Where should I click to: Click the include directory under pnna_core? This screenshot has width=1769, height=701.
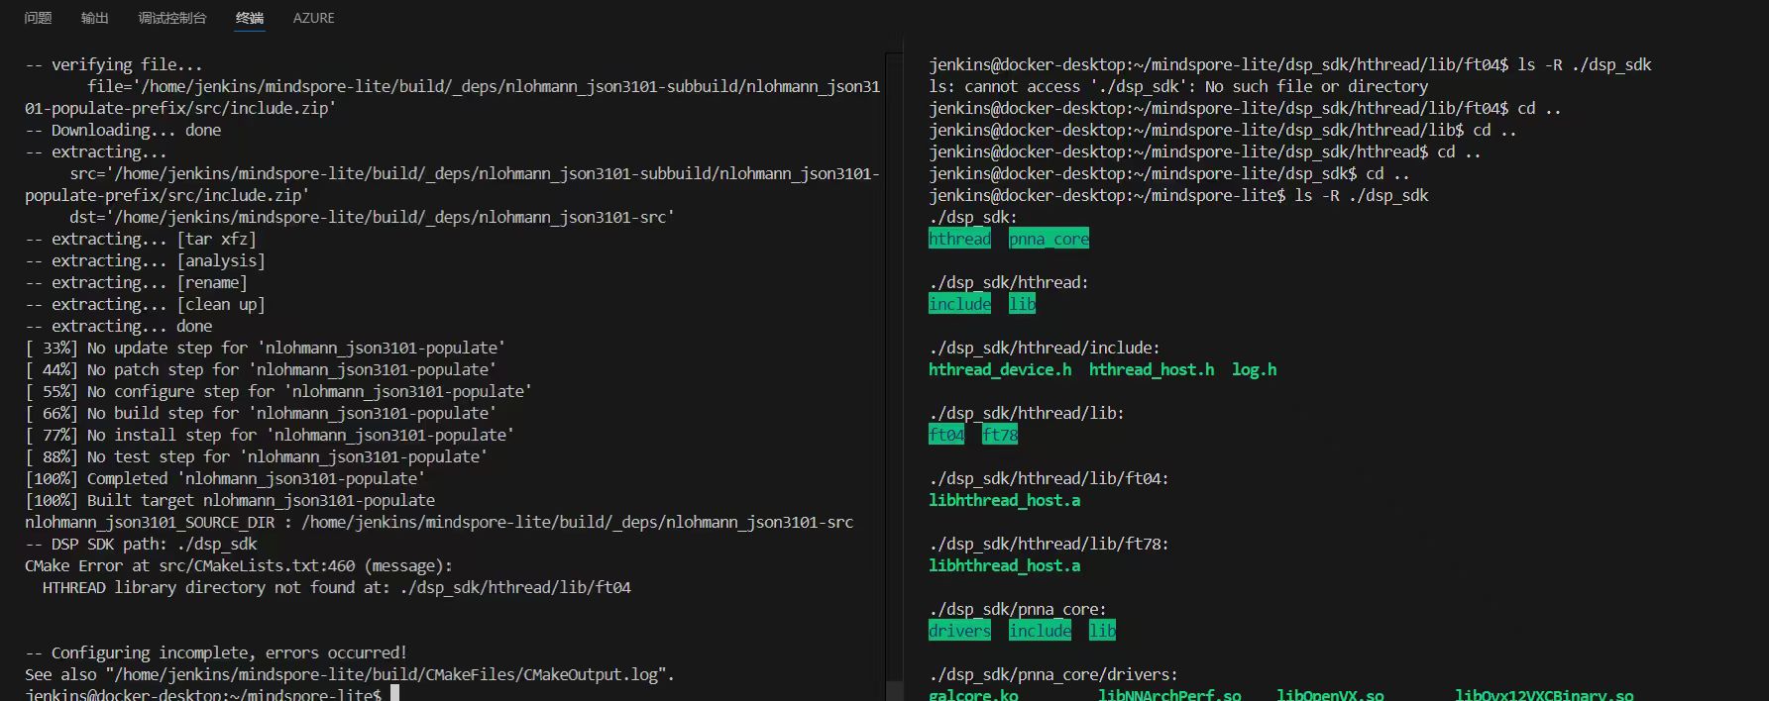(1040, 631)
